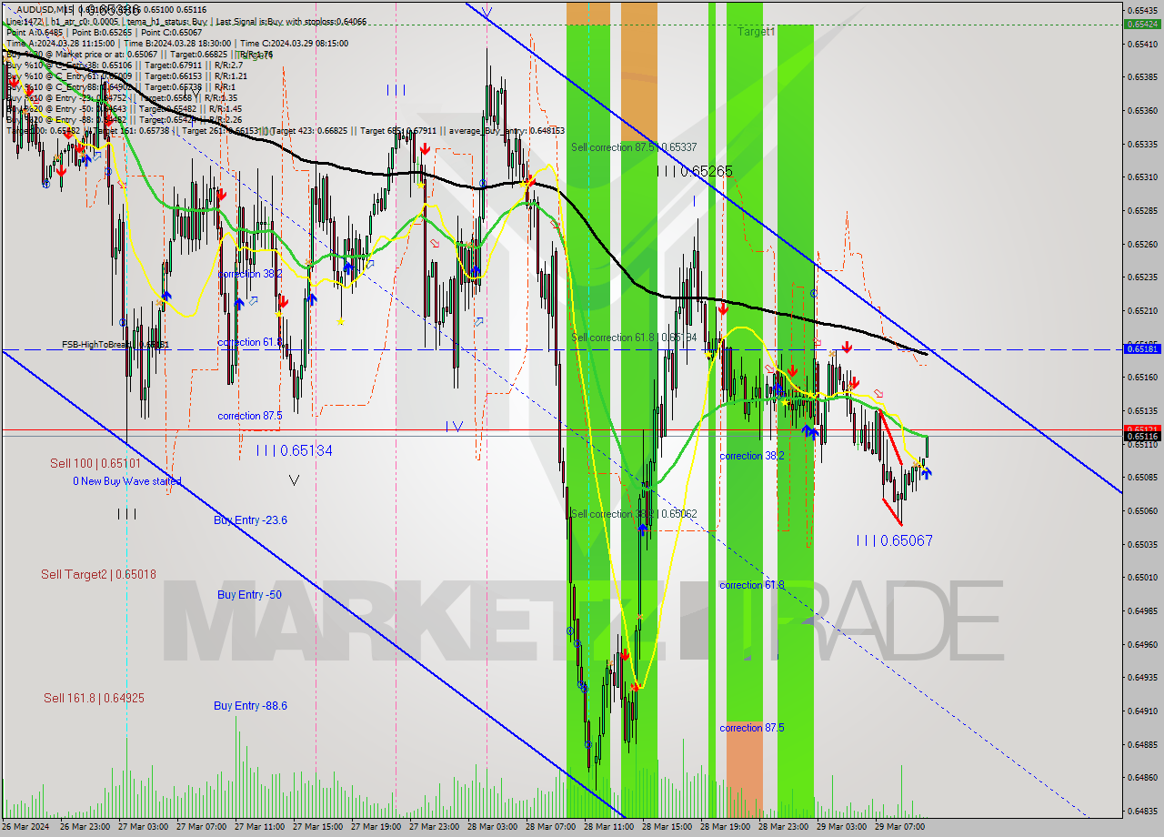Click the '27 Mar 03:00' time label
Screen dimensions: 1164x837
pyautogui.click(x=143, y=827)
